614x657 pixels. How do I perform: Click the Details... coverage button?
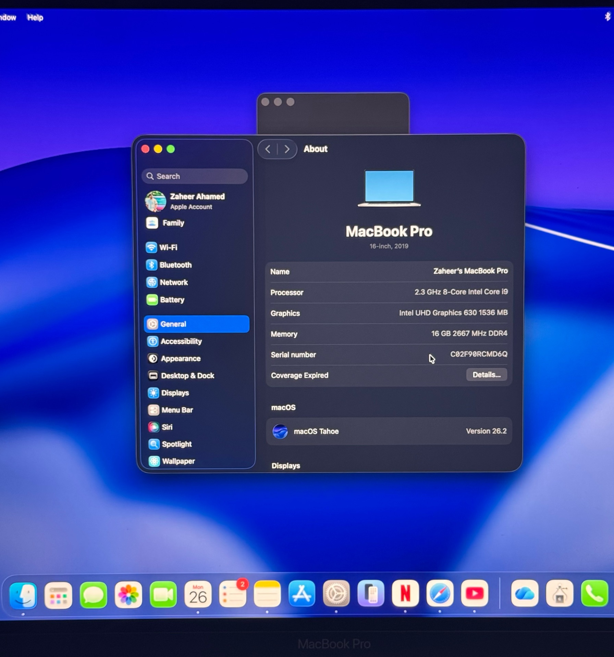pos(487,375)
